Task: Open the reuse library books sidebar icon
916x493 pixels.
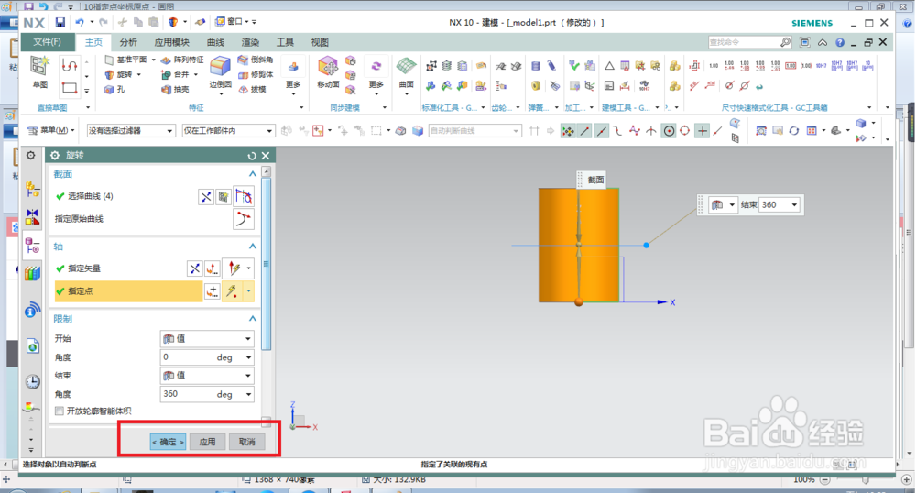Action: tap(33, 273)
